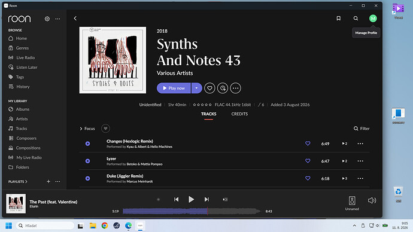
Task: Open Manage Profile avatar M
Action: [x=373, y=19]
